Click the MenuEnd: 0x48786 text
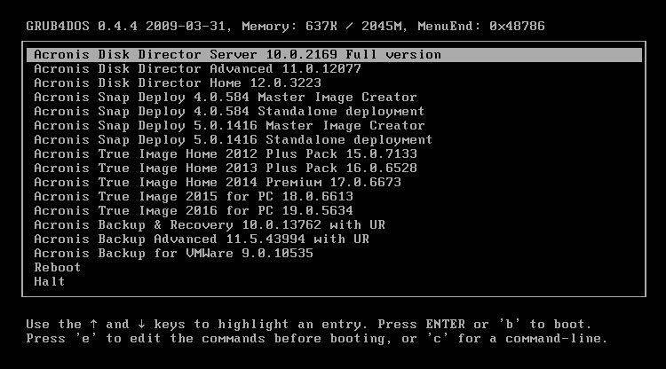666x369 pixels. 481,27
